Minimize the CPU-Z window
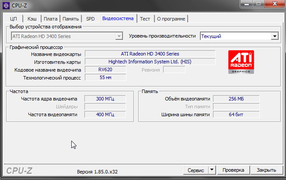Image resolution: width=286 pixels, height=180 pixels. click(x=247, y=3)
